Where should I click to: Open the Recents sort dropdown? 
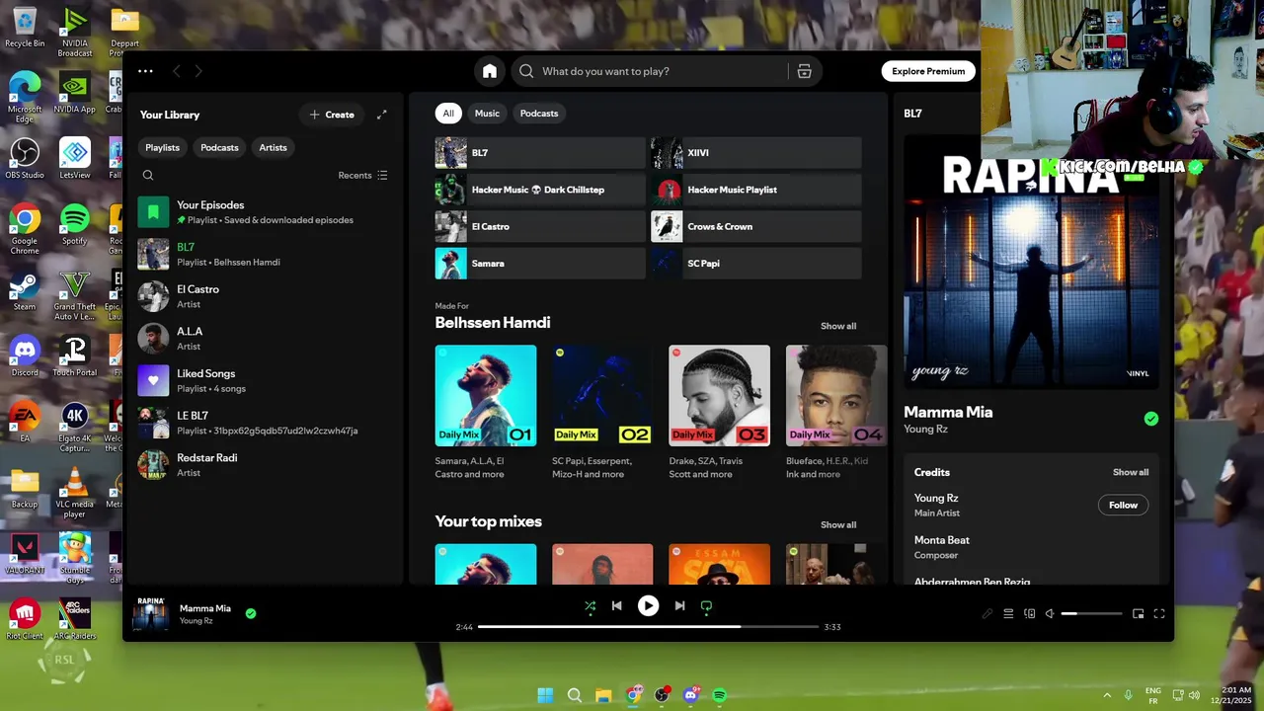[362, 175]
